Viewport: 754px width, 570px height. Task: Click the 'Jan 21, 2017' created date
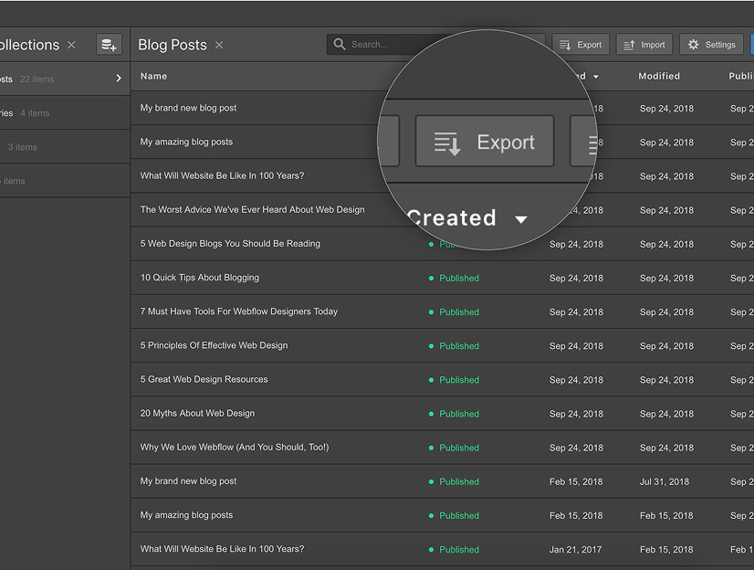tap(576, 549)
